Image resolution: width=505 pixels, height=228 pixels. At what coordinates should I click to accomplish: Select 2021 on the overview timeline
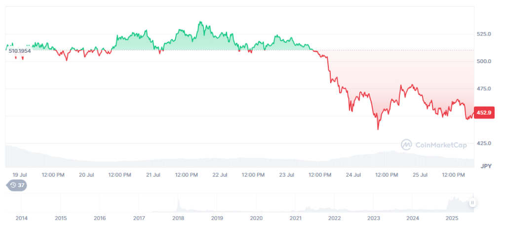pos(295,218)
